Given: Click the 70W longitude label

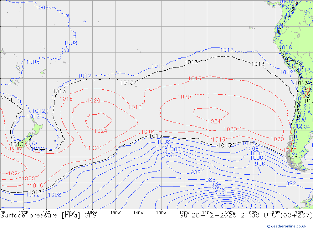Looking at the screenshot, I should pyautogui.click(x=299, y=213).
